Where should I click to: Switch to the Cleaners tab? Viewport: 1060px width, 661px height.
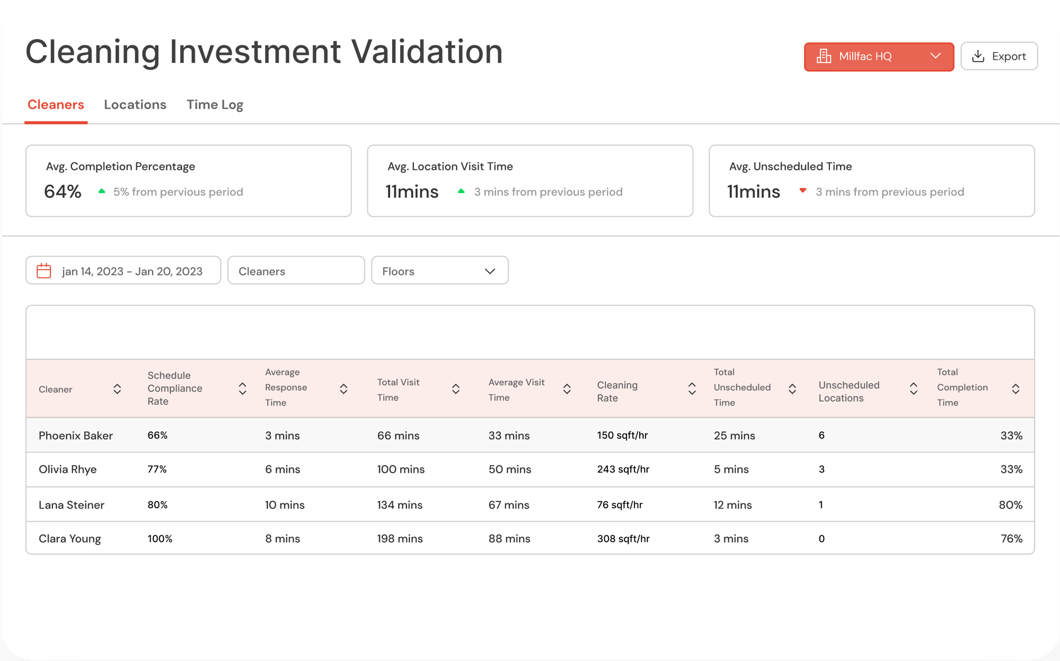coord(56,105)
